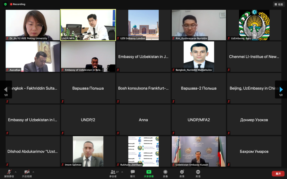Screen dimensions: 287x179
Task: Click muted mic icon on Бахром Умаров tile
Action: coord(229,165)
